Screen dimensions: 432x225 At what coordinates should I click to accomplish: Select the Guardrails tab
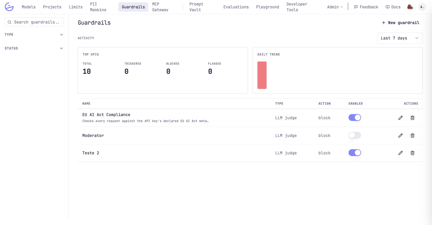[x=133, y=7]
